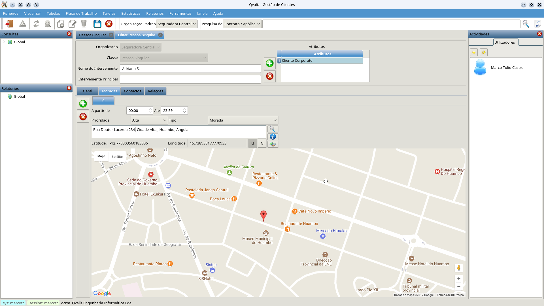Click the blue info icon beside address
The width and height of the screenshot is (544, 306).
273,137
